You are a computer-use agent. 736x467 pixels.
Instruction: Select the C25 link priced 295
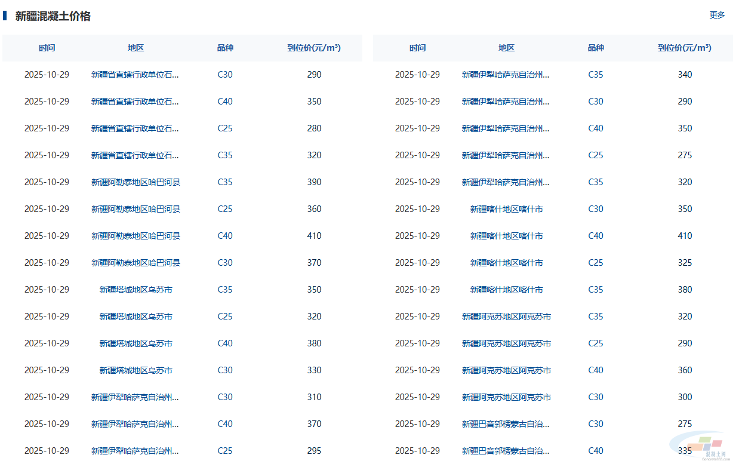click(x=225, y=451)
